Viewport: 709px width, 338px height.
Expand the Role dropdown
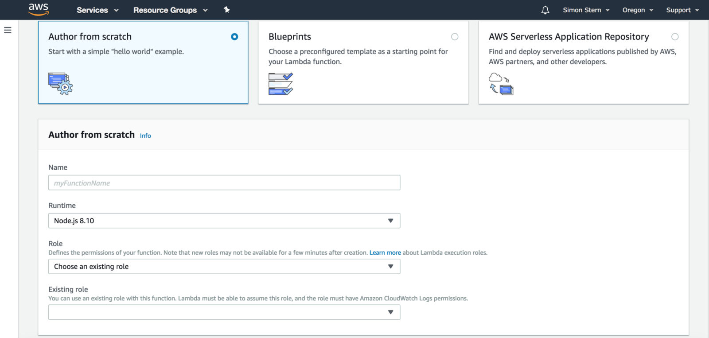tap(224, 266)
